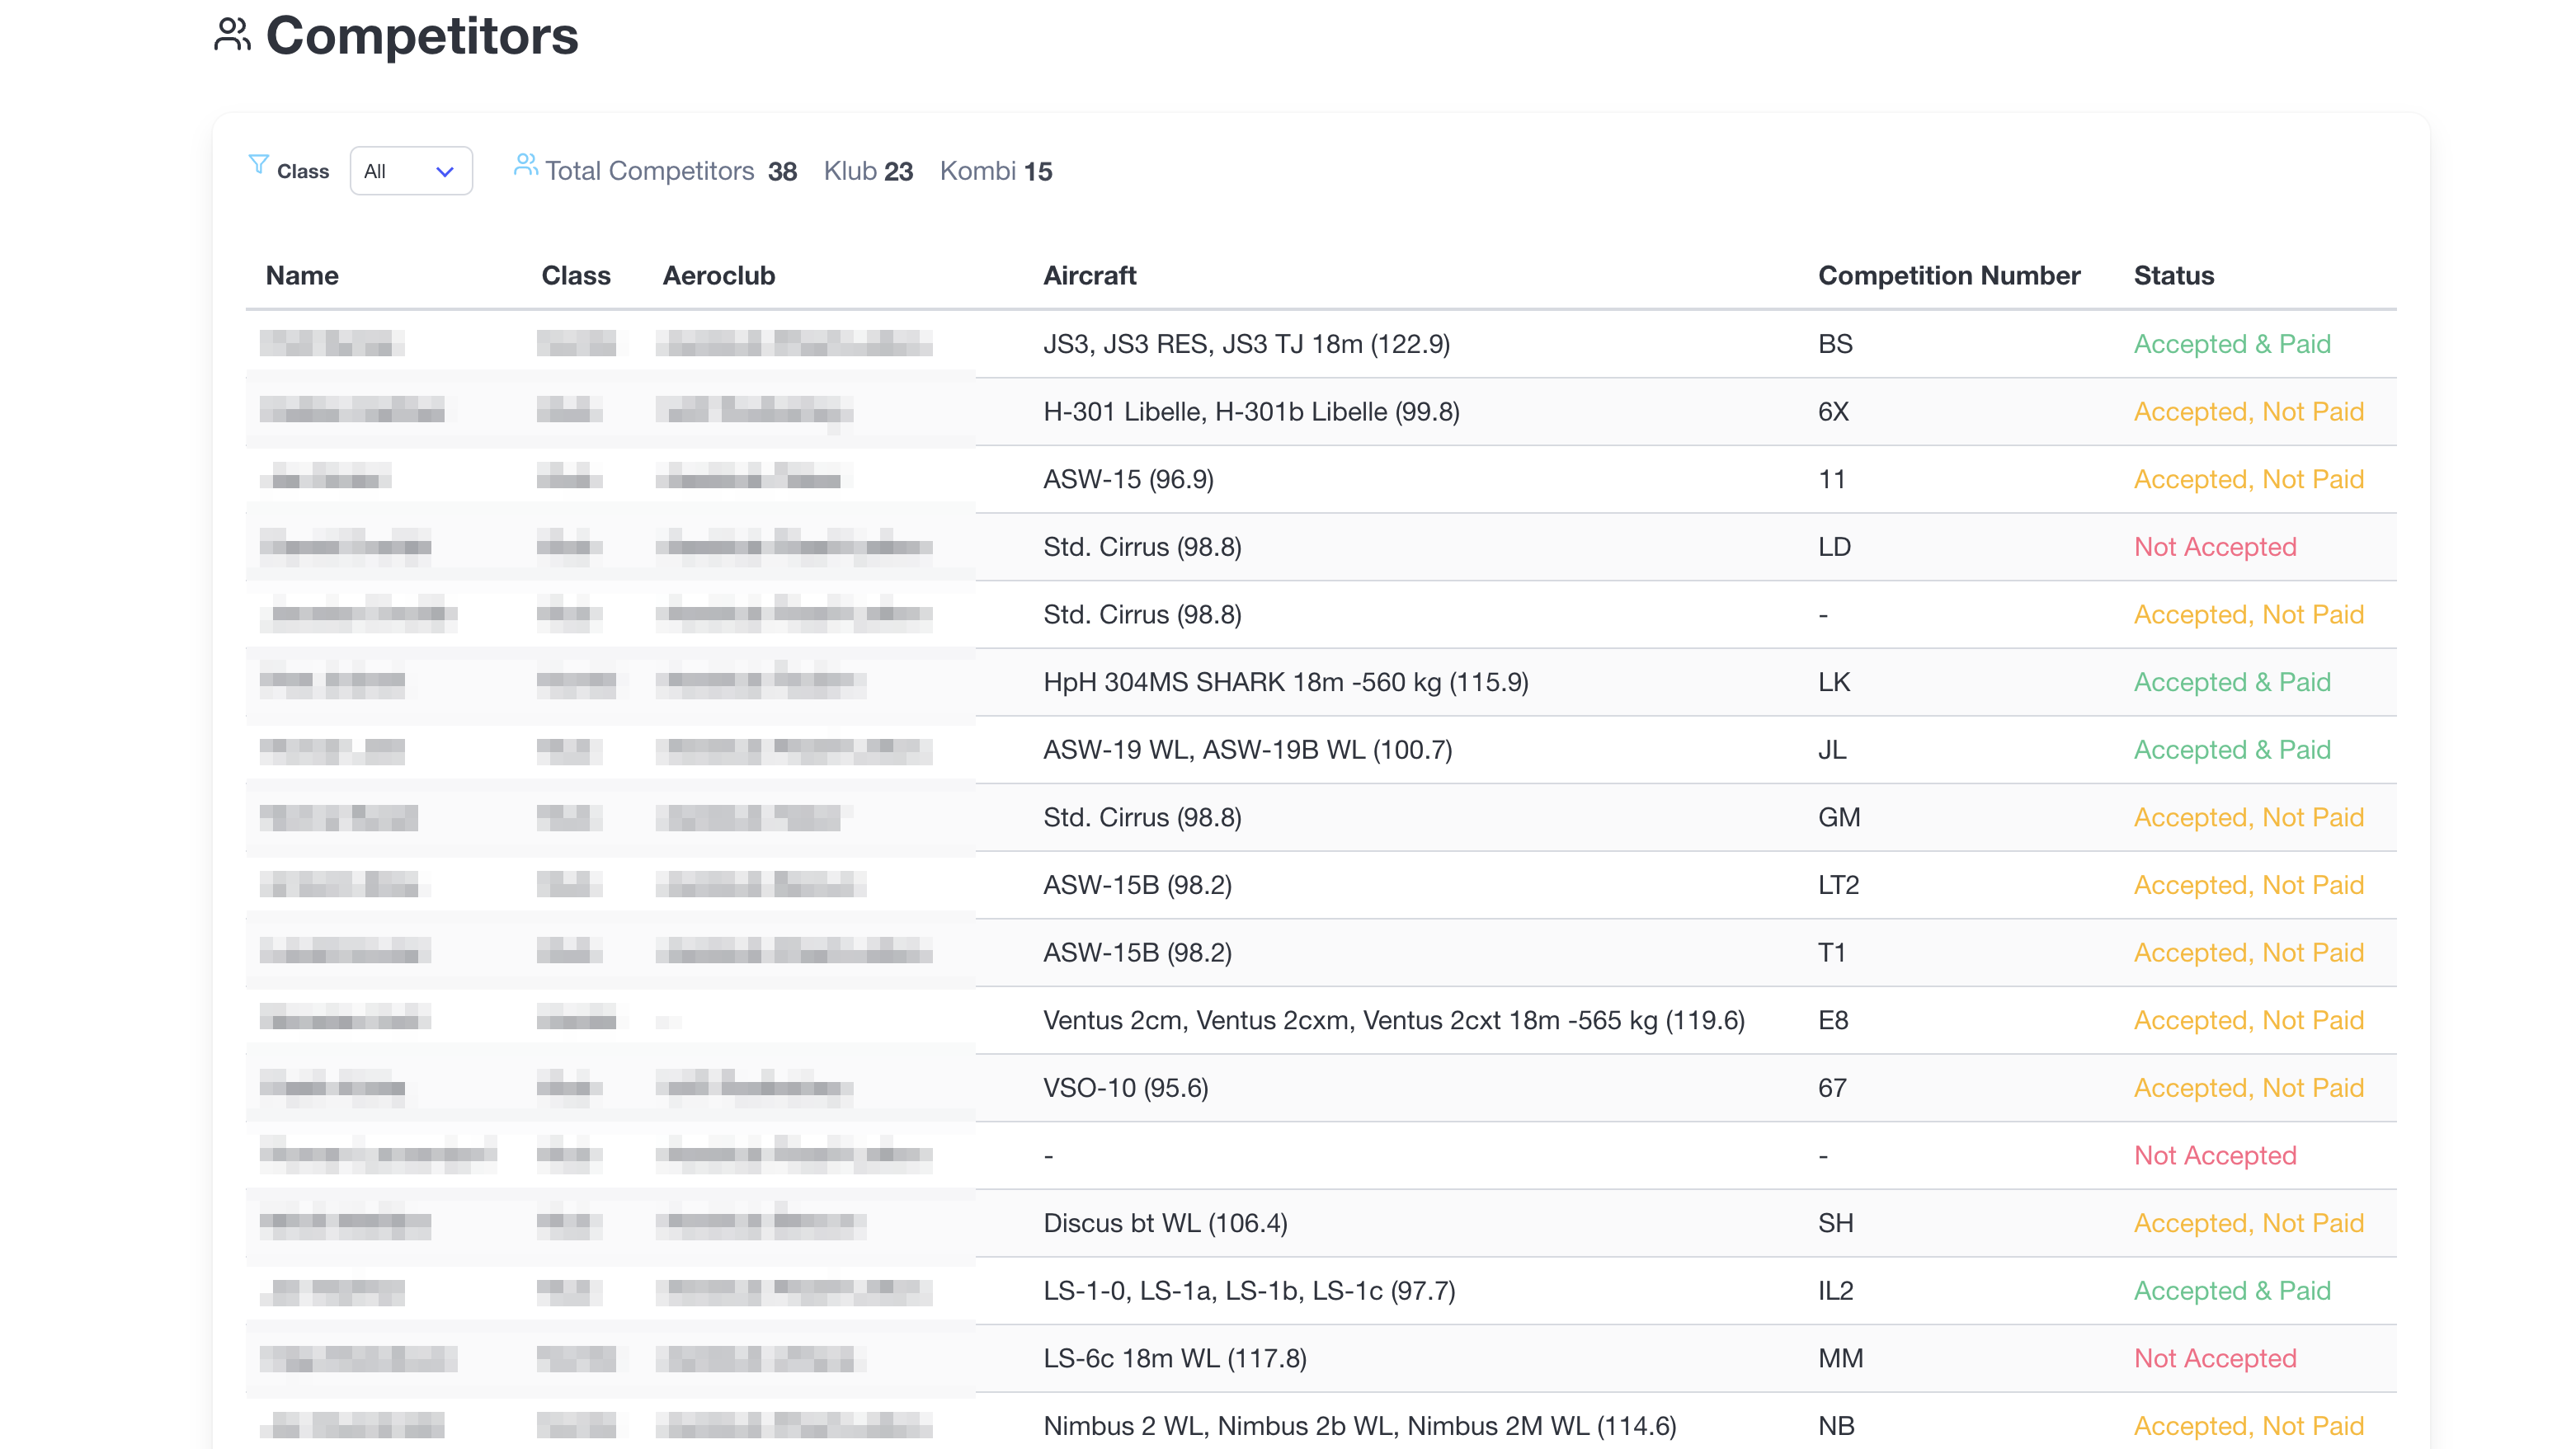
Task: Click the Class dropdown chevron arrow
Action: pyautogui.click(x=445, y=172)
